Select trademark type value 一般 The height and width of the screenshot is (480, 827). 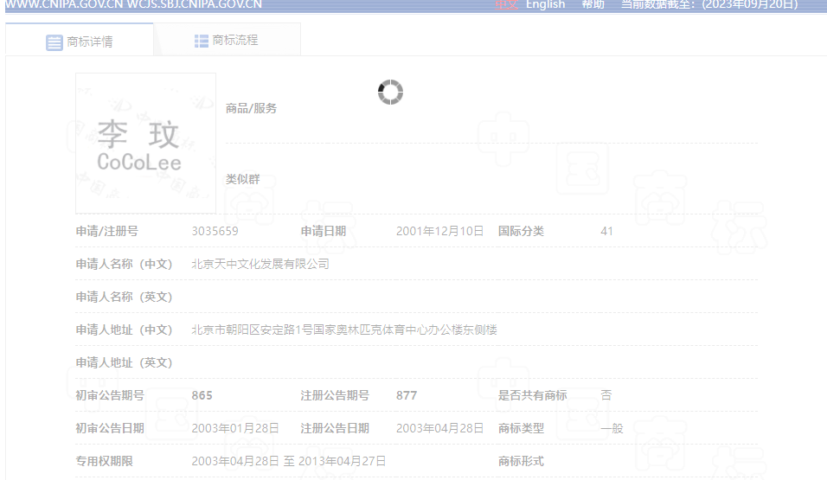(612, 428)
